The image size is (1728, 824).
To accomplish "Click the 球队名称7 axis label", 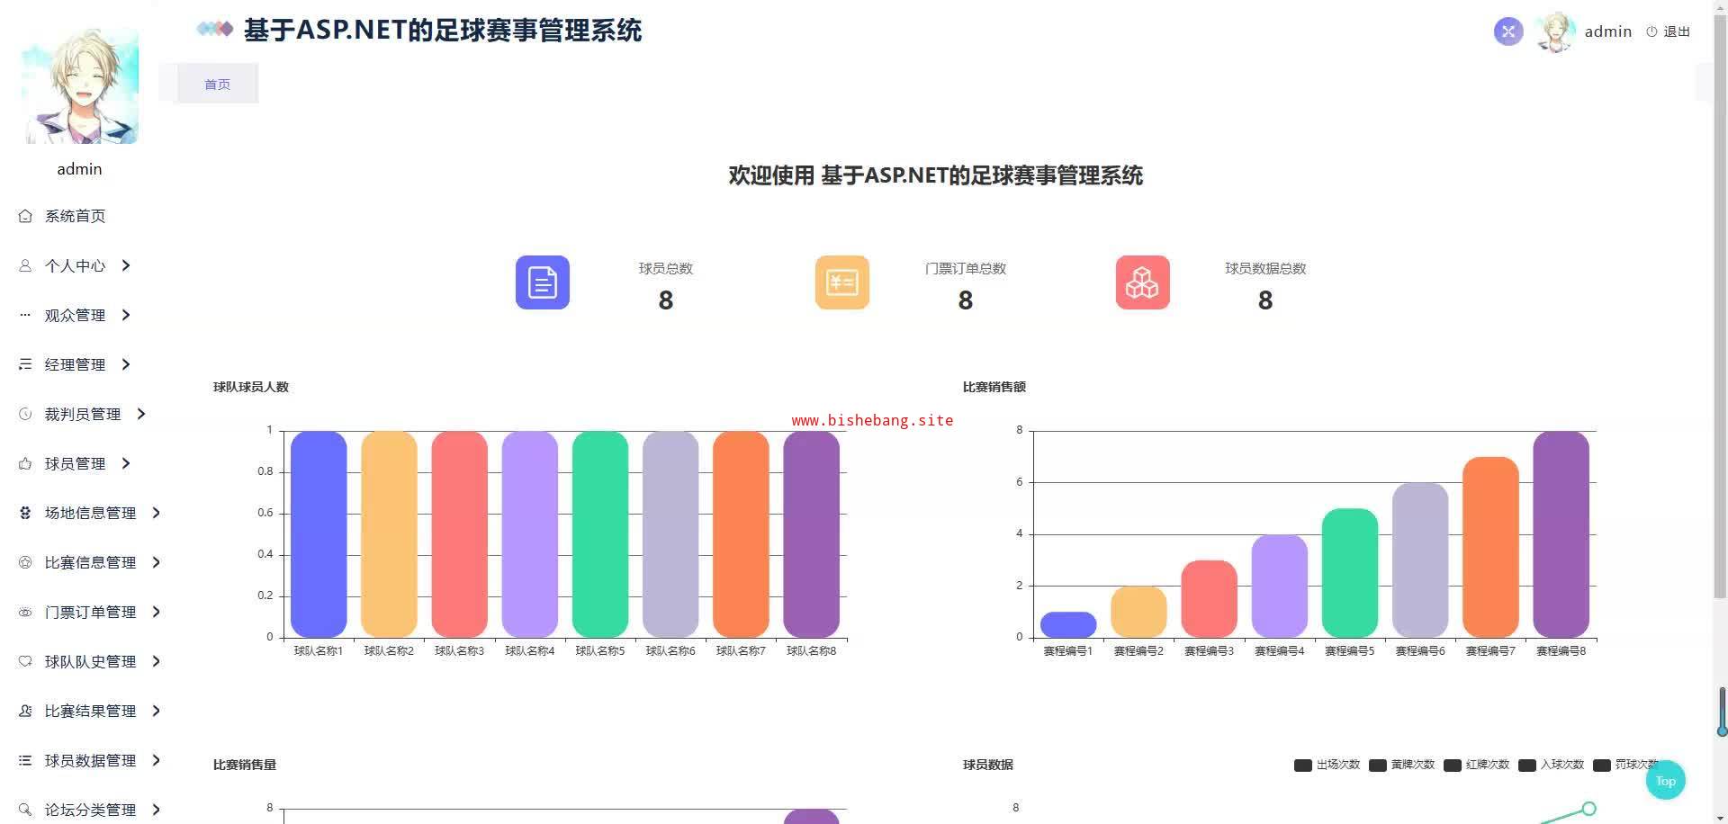I will point(741,650).
